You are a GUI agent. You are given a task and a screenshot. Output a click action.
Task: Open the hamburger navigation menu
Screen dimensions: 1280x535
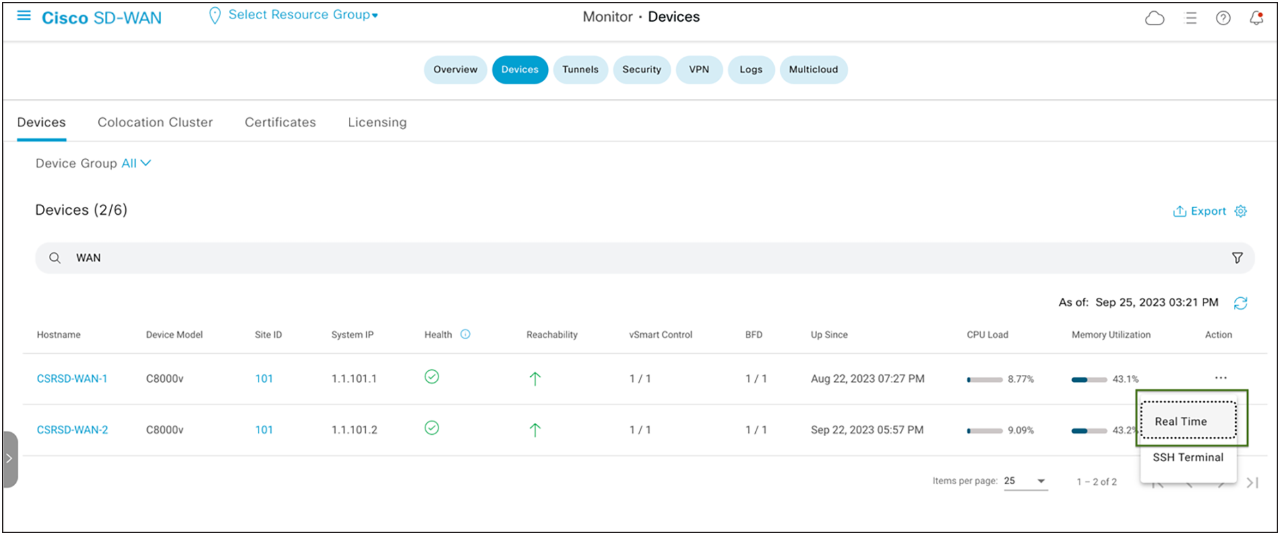pyautogui.click(x=24, y=16)
